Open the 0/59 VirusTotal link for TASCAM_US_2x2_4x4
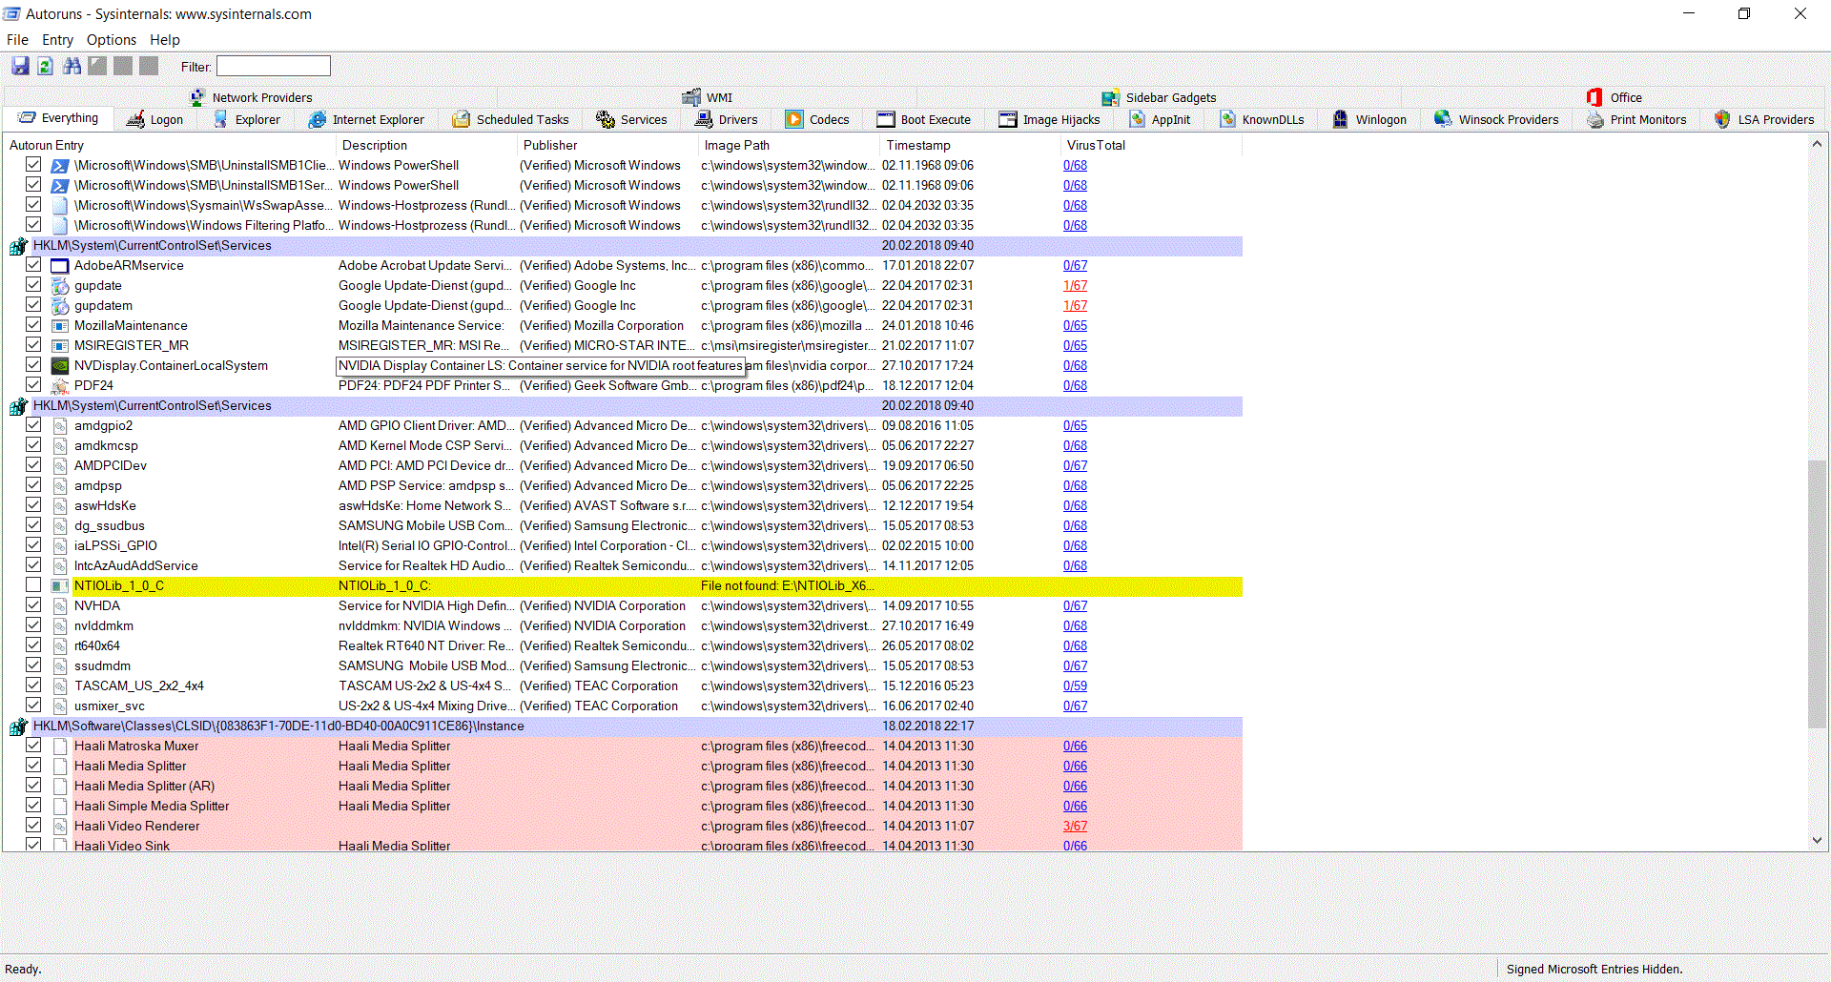The width and height of the screenshot is (1831, 982). 1075,685
